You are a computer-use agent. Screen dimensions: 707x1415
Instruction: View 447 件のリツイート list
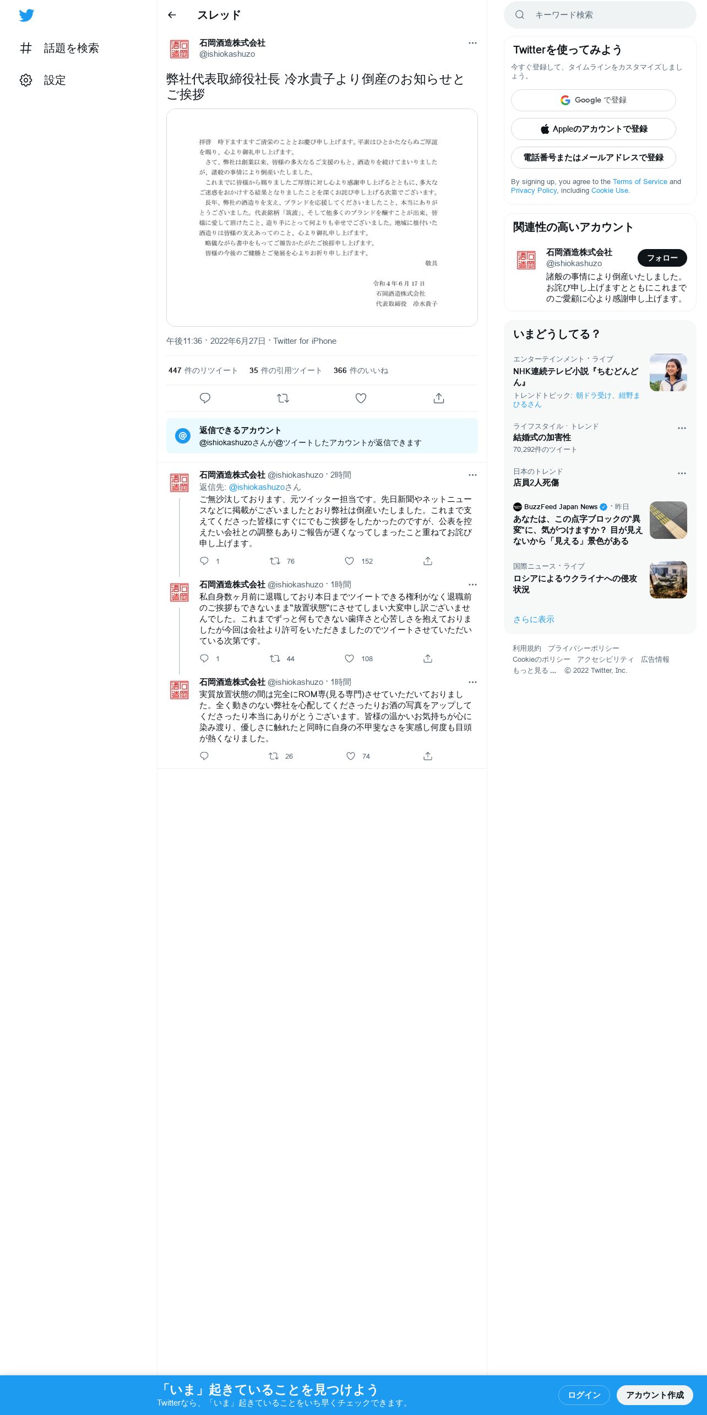click(203, 371)
